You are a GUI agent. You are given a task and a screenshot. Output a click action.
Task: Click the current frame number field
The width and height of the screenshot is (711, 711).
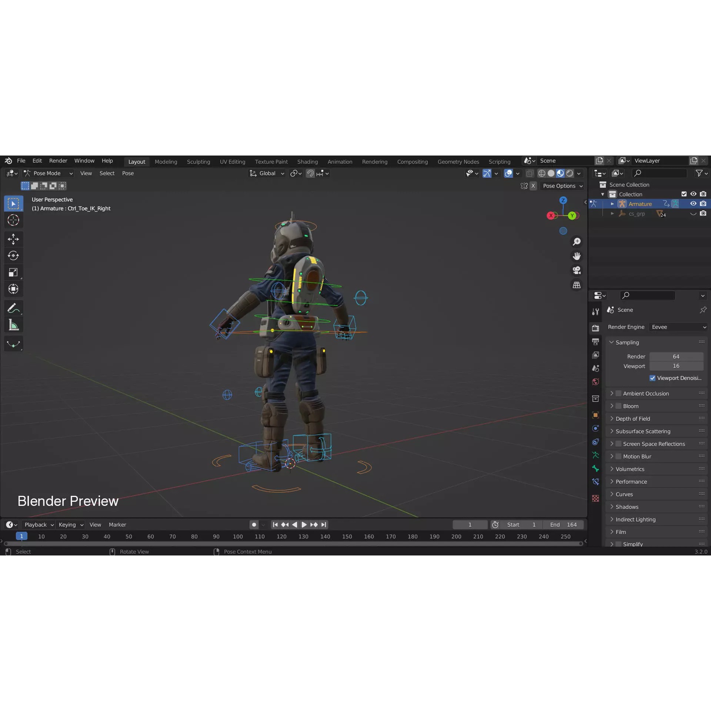470,525
